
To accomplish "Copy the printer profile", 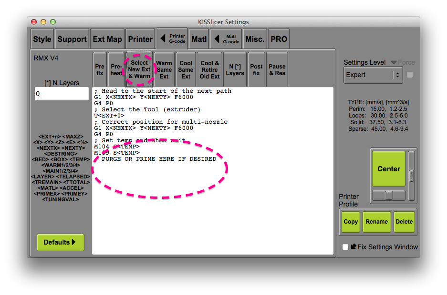I will [351, 222].
